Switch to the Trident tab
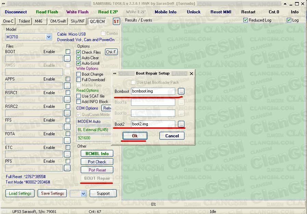307x214 pixels. tap(24, 21)
